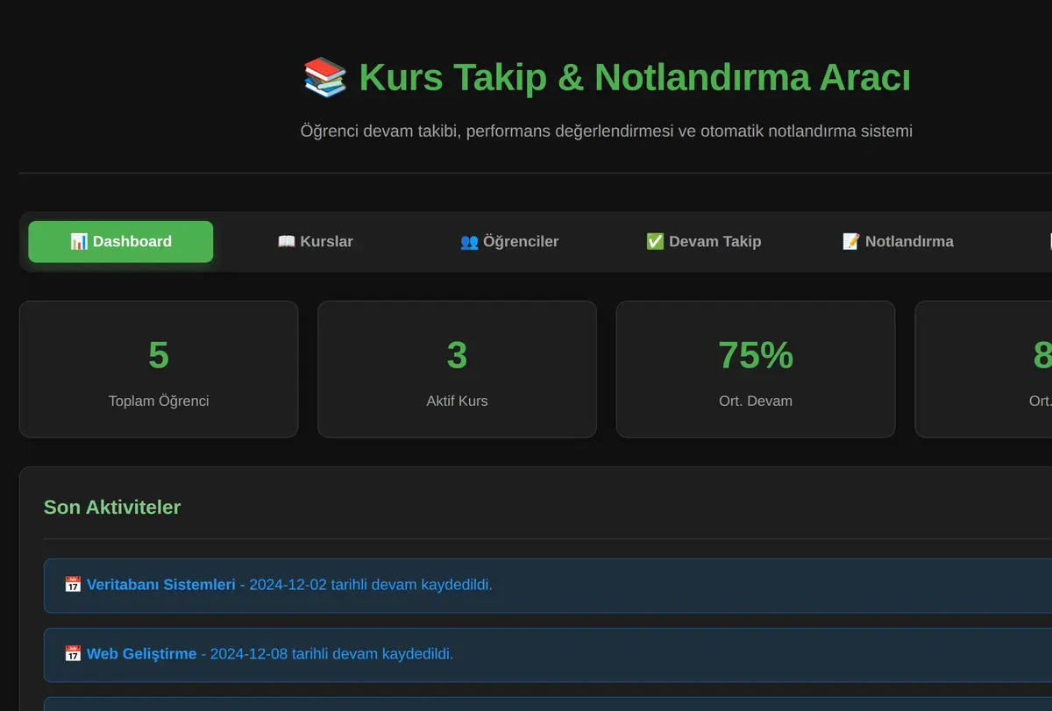Click the Toplam Öğrenci label
The width and height of the screenshot is (1052, 711).
pyautogui.click(x=159, y=401)
